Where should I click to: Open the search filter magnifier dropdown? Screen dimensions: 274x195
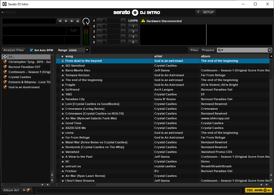coord(220,50)
